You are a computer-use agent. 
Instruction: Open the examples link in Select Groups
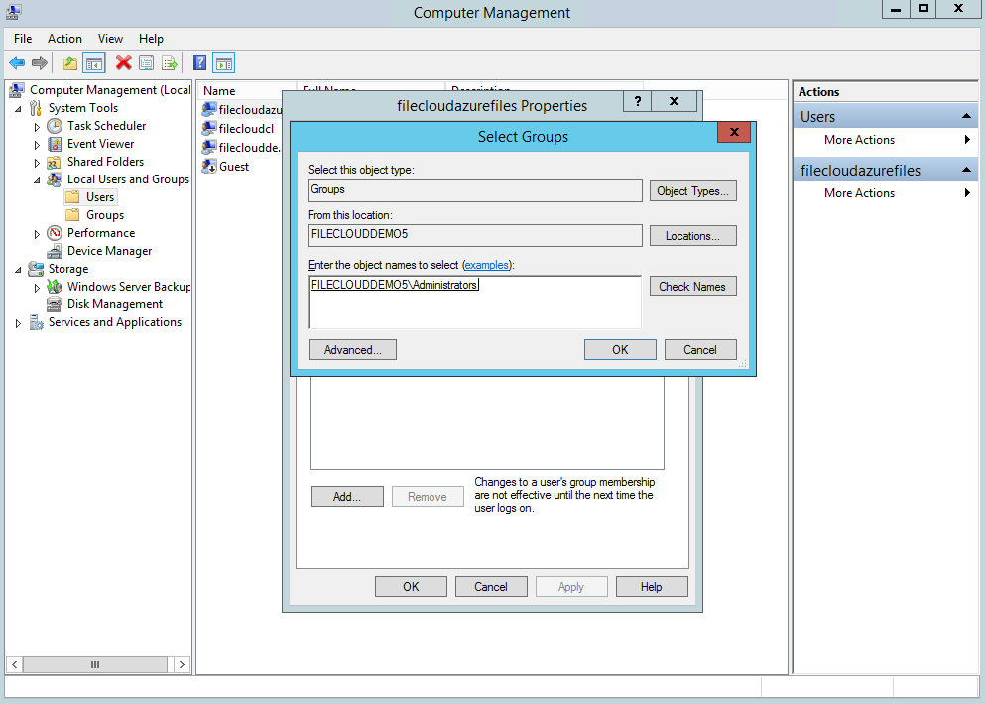486,265
